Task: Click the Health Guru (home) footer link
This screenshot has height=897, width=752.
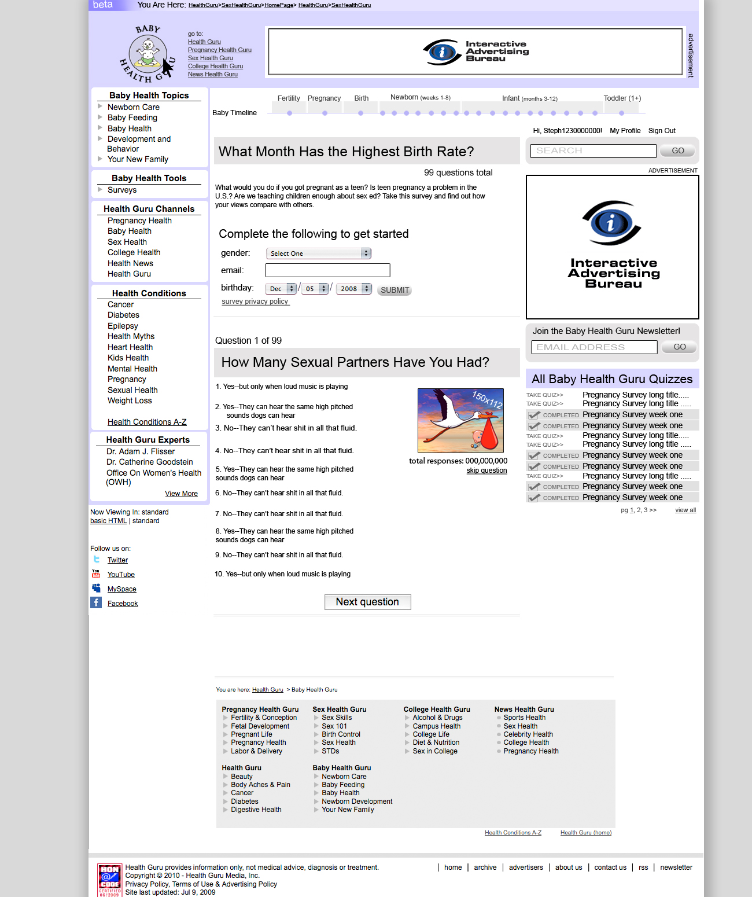Action: (586, 833)
